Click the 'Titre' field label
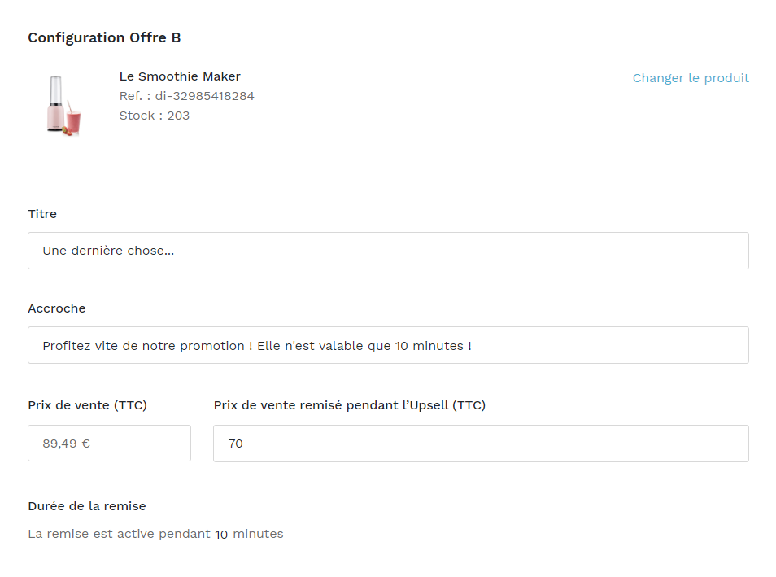 click(x=42, y=214)
